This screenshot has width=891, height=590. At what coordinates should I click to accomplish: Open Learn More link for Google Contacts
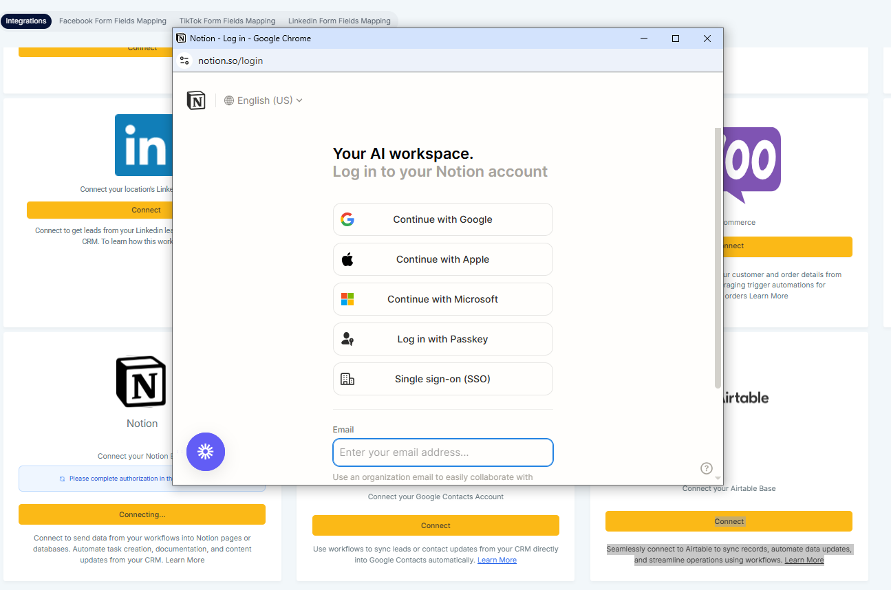(x=497, y=560)
